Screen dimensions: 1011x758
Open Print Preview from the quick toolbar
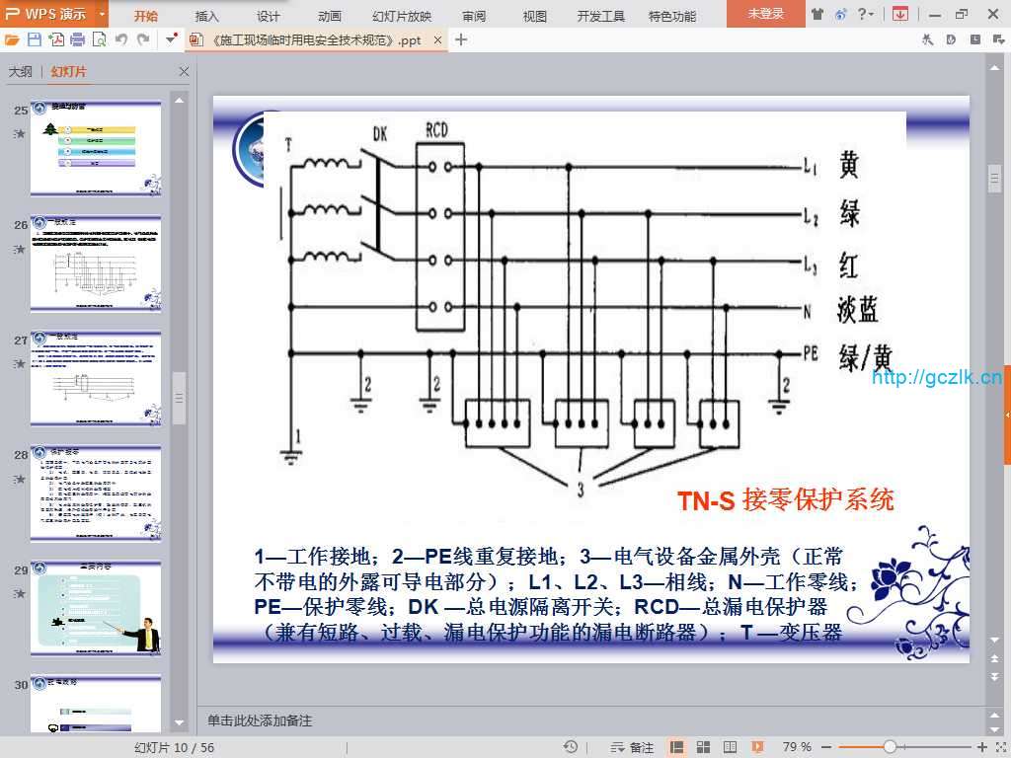coord(99,39)
